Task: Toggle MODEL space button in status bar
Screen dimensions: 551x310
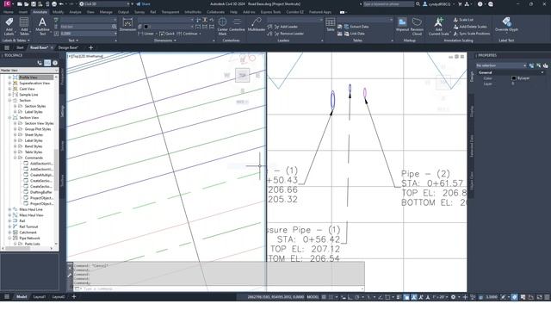Action: [313, 297]
